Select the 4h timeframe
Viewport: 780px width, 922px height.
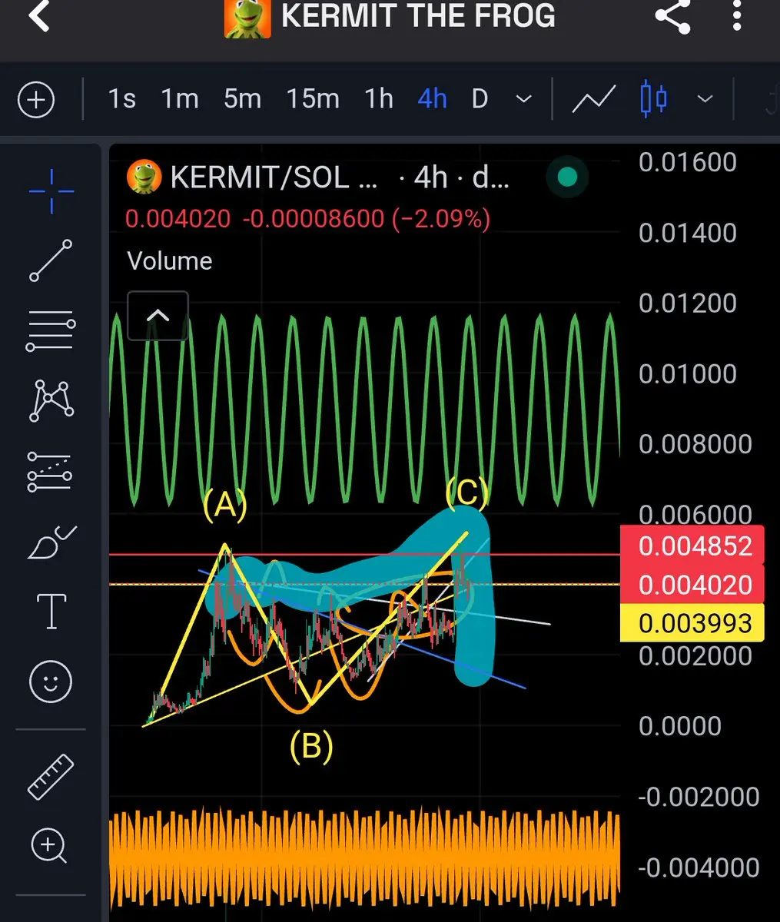432,99
